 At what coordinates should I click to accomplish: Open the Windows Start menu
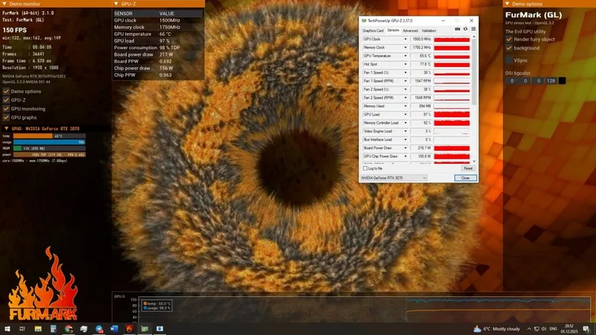coord(7,328)
